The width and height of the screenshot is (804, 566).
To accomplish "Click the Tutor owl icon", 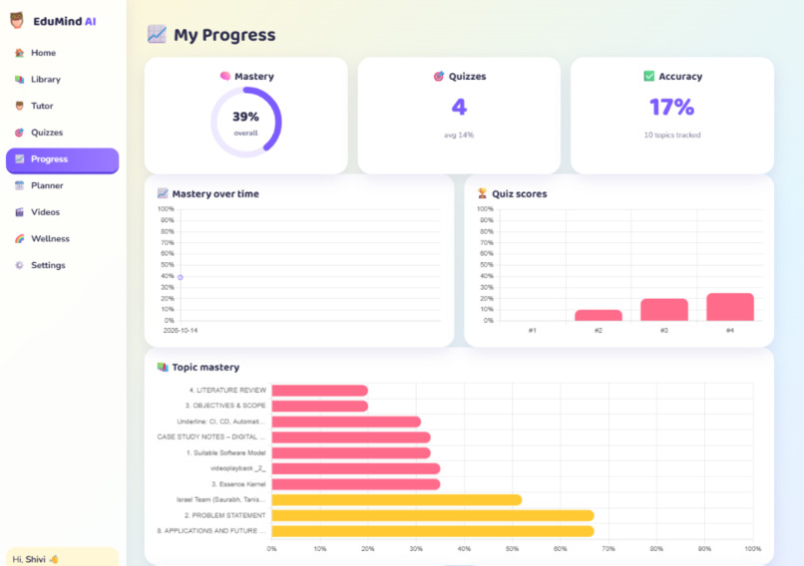I will [20, 106].
